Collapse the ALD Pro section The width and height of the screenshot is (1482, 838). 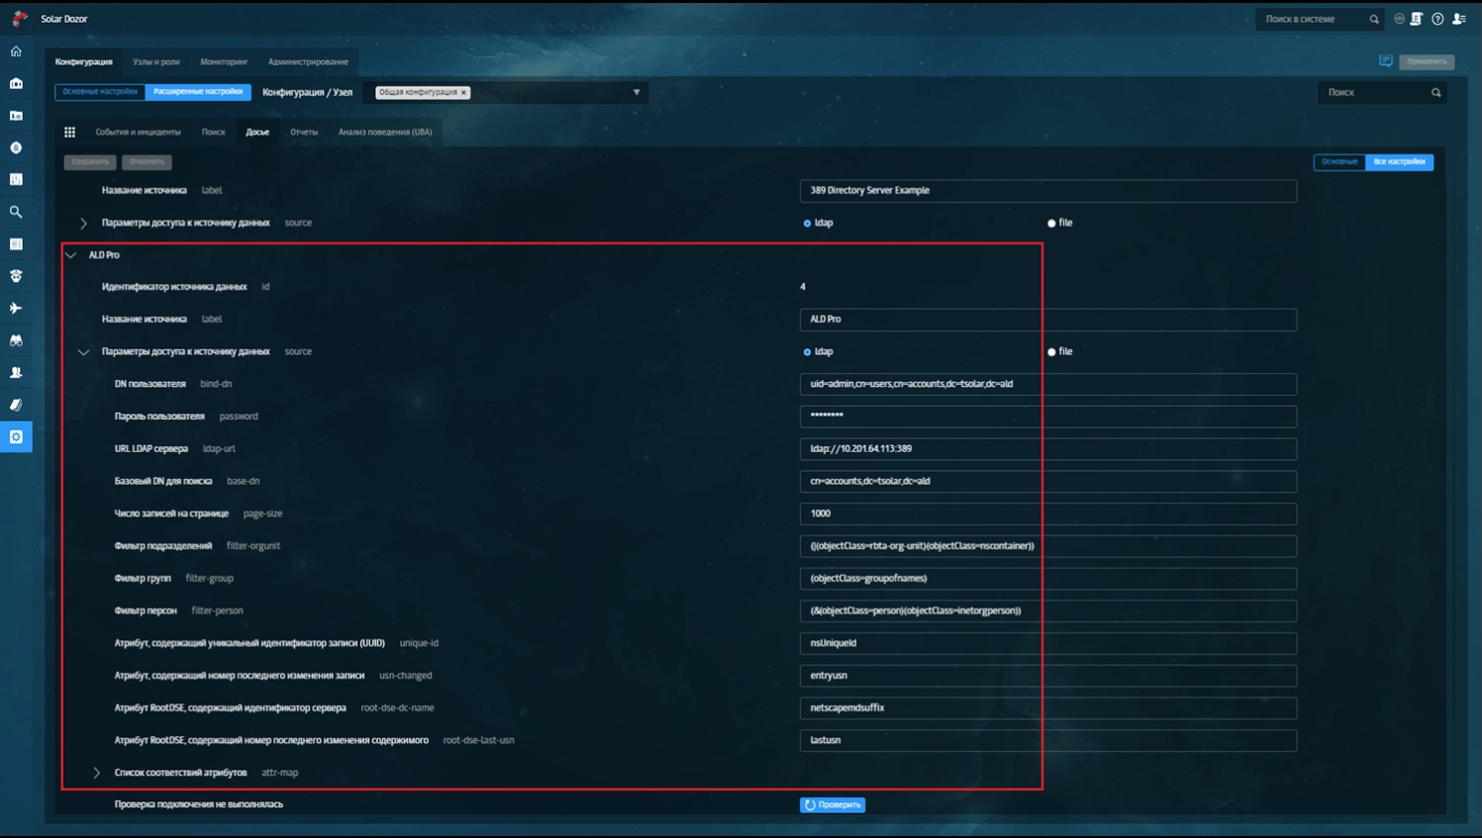click(x=71, y=255)
